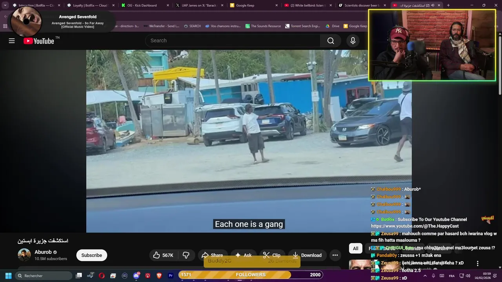Open The Sounds Resource bookmark
This screenshot has height=282, width=502.
point(263,26)
